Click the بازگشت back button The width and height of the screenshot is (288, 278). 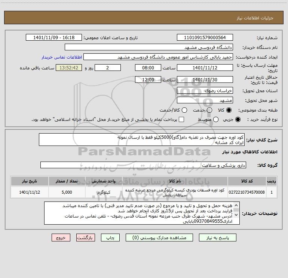[x=86, y=238]
